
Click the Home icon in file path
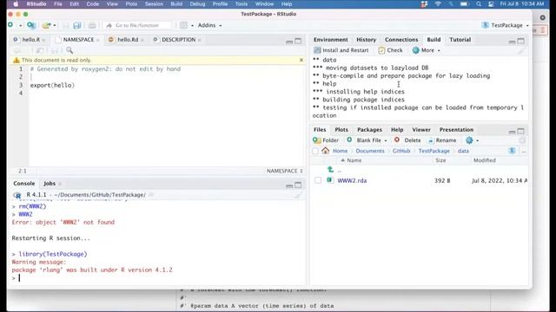coord(326,151)
